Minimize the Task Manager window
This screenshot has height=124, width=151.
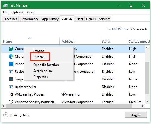119,5
